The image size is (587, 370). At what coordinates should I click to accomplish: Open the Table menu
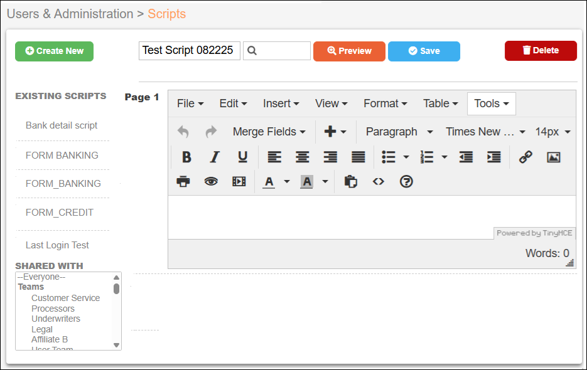pos(441,103)
